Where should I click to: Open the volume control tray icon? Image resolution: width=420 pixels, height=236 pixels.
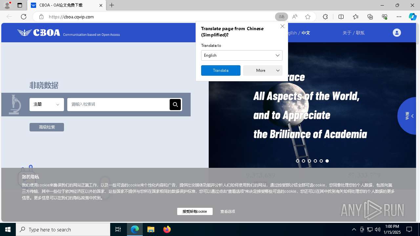[378, 229]
